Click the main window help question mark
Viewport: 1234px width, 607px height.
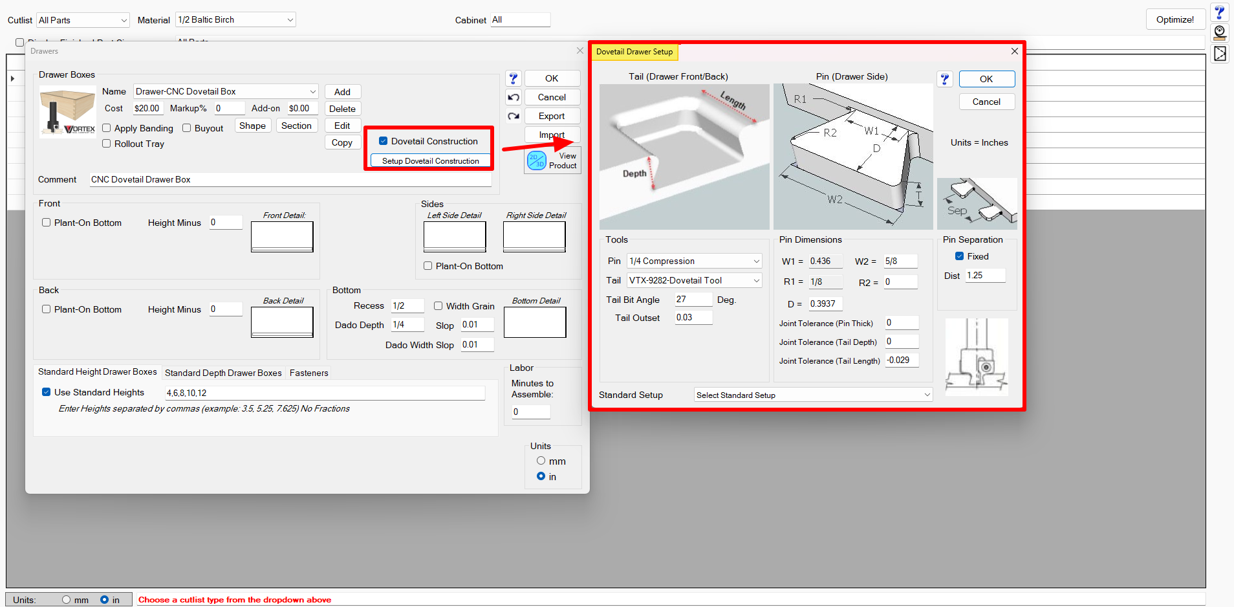click(x=1220, y=12)
